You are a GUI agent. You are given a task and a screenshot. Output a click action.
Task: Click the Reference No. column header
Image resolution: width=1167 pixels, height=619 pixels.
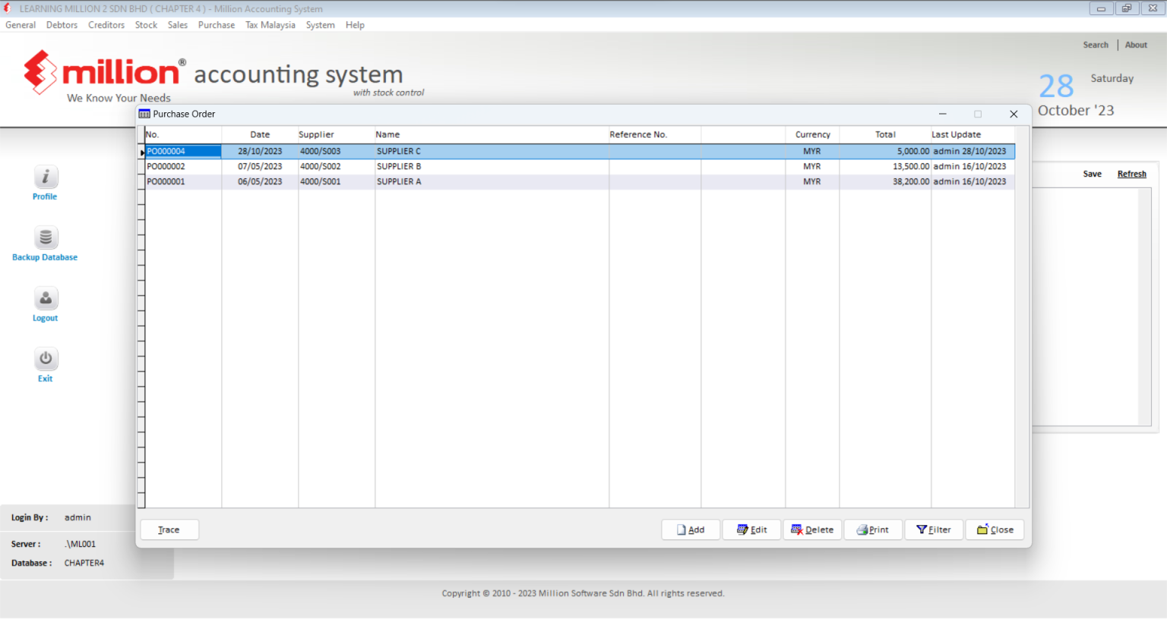(x=655, y=134)
